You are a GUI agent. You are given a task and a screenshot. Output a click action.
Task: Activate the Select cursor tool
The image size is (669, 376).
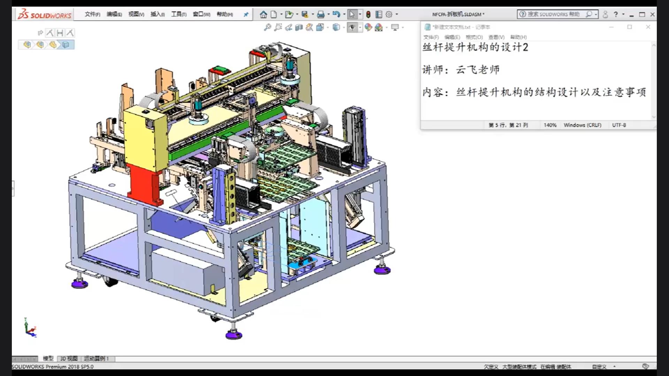coord(352,14)
